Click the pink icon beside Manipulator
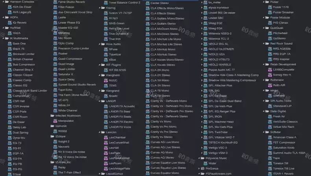 coord(56,121)
